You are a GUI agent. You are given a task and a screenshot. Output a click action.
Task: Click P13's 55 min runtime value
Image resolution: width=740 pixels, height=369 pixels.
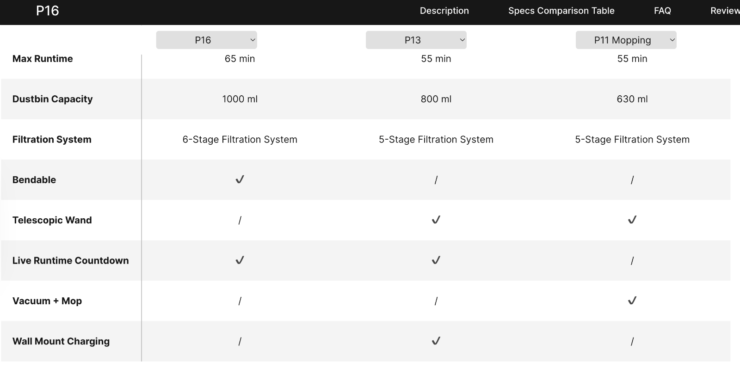[436, 59]
